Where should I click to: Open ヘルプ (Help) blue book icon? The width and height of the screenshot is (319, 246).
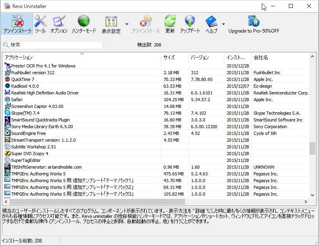click(211, 24)
